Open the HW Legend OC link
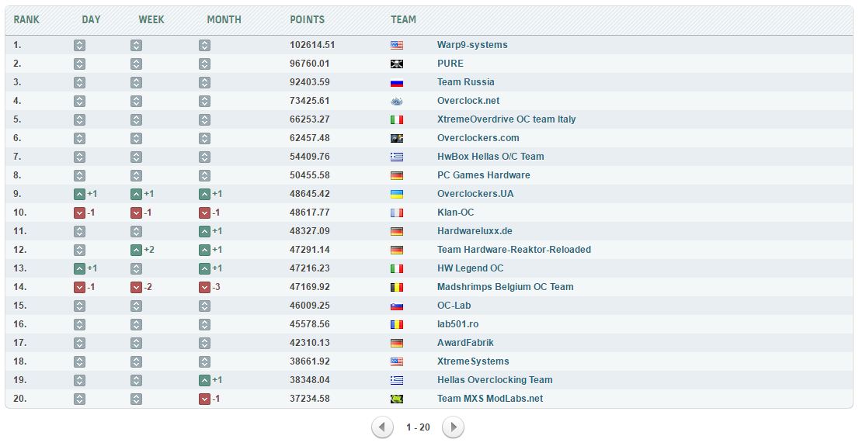The width and height of the screenshot is (859, 446). pos(470,268)
